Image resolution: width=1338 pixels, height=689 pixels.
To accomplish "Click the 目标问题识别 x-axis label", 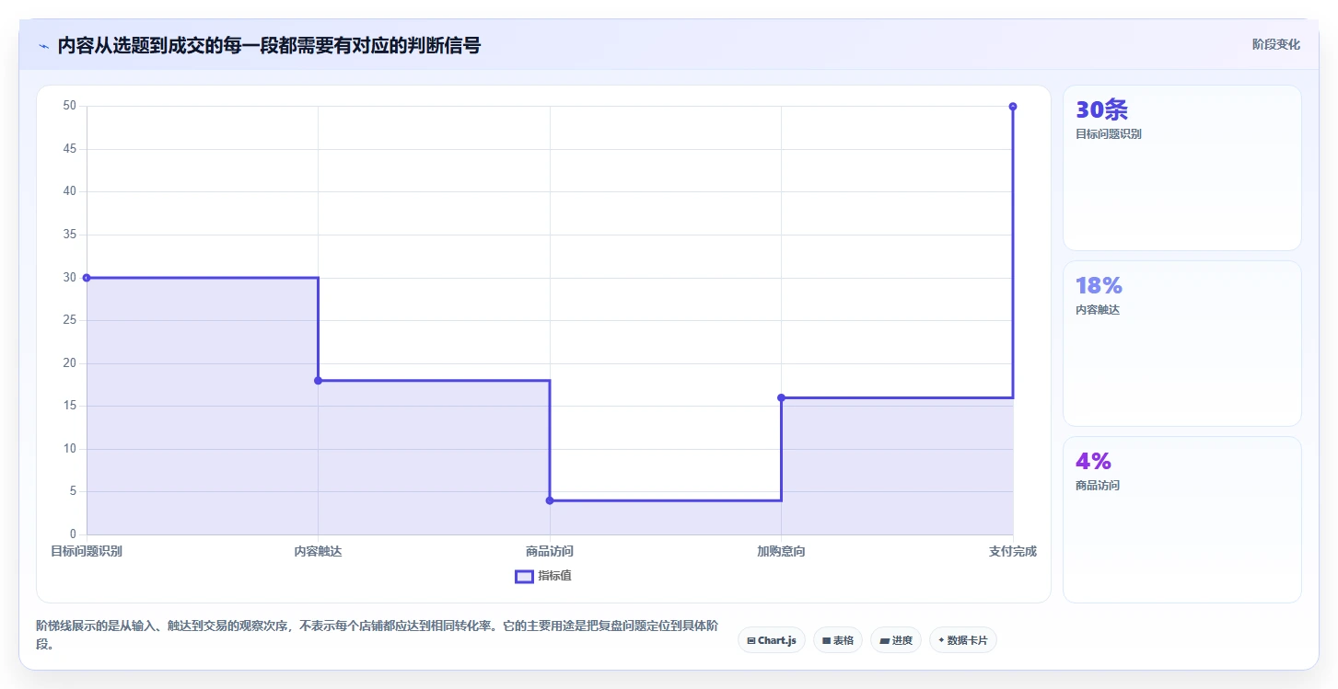I will point(87,551).
